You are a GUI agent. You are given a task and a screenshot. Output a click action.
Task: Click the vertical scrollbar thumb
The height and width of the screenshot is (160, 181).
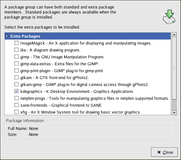pos(174,68)
